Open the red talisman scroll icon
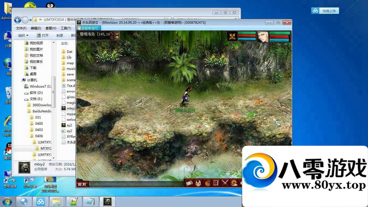368x207 pixels. [x=216, y=183]
